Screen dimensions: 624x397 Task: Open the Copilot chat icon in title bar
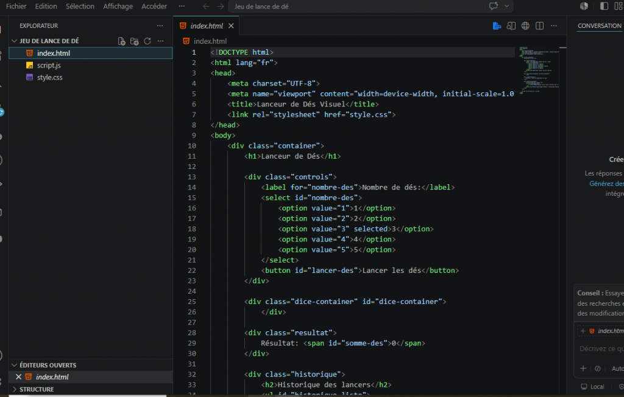(494, 6)
